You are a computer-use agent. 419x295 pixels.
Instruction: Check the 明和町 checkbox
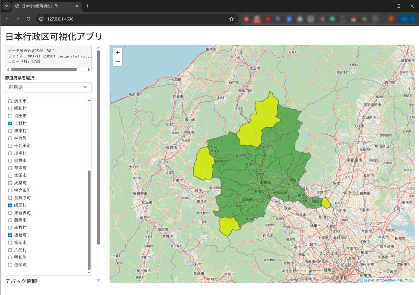[x=10, y=258]
